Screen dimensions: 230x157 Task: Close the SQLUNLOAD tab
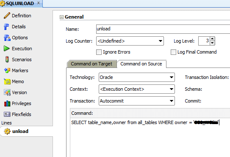[39, 3]
